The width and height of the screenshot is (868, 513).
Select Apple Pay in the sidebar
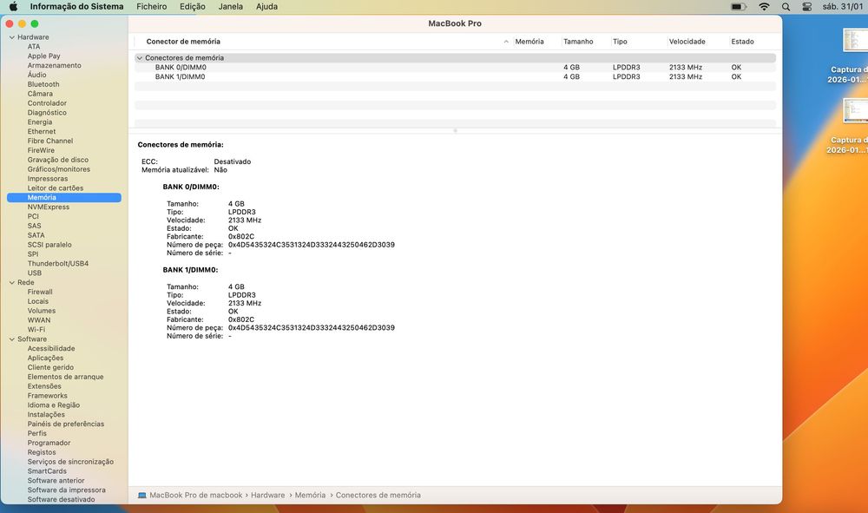(x=43, y=56)
